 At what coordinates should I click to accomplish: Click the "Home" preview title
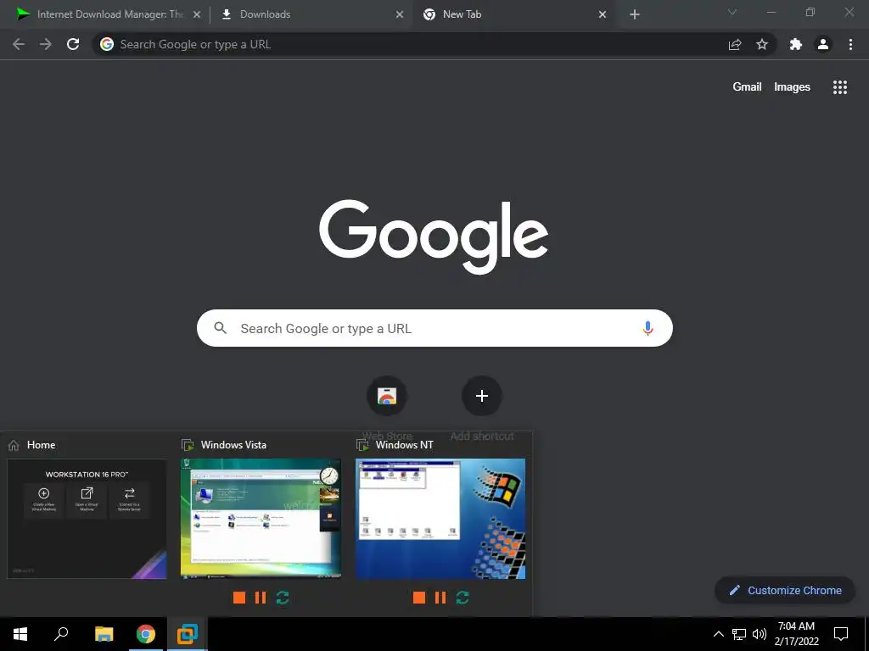coord(41,445)
